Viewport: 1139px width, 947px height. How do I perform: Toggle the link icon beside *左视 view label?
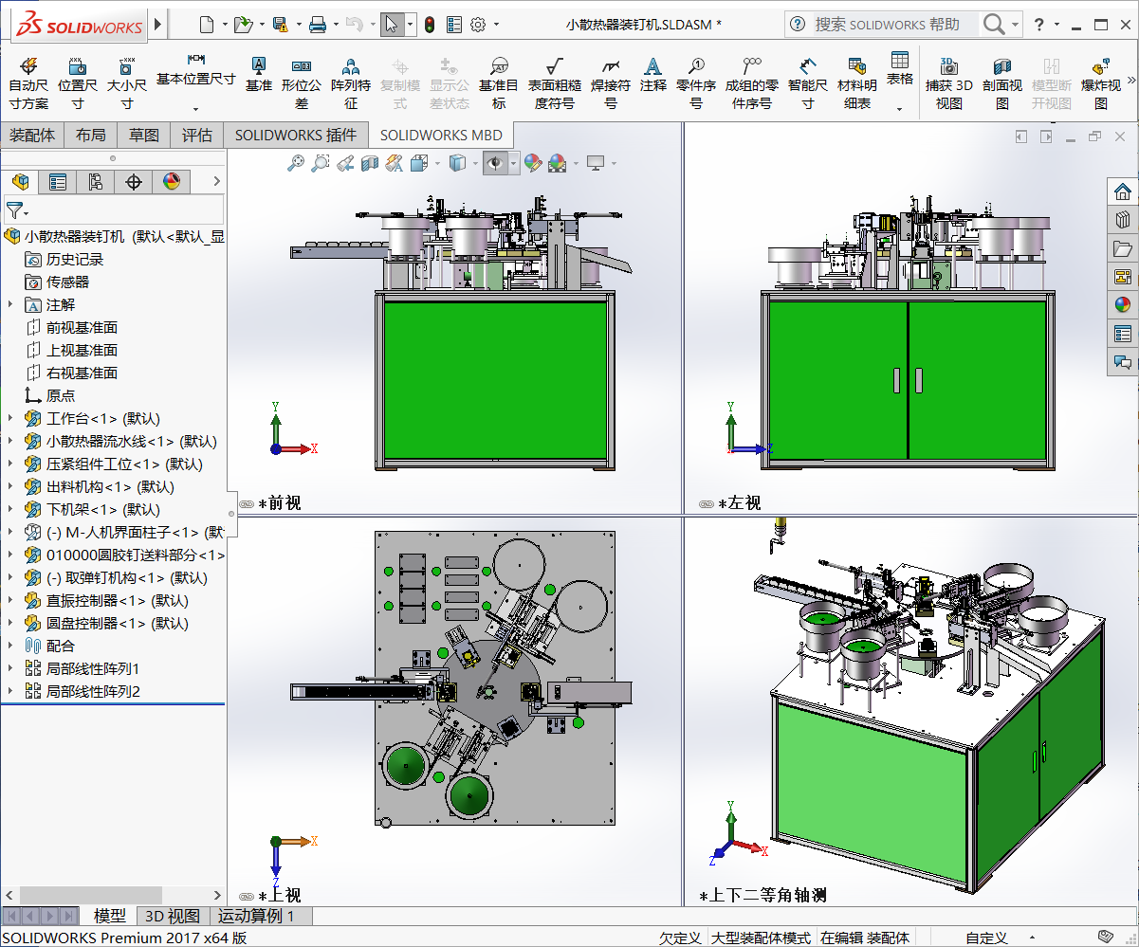[706, 503]
